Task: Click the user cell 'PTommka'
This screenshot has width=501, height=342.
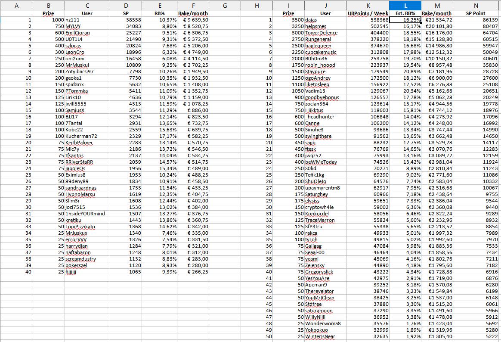Action: [87, 91]
